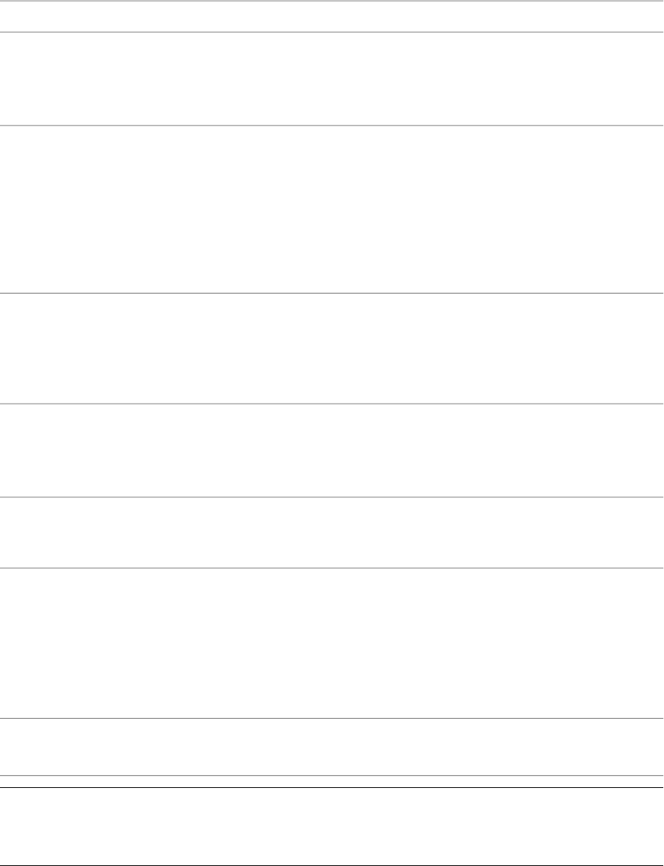Click the short blank row above double line
664x866 pixels.
[x=332, y=746]
